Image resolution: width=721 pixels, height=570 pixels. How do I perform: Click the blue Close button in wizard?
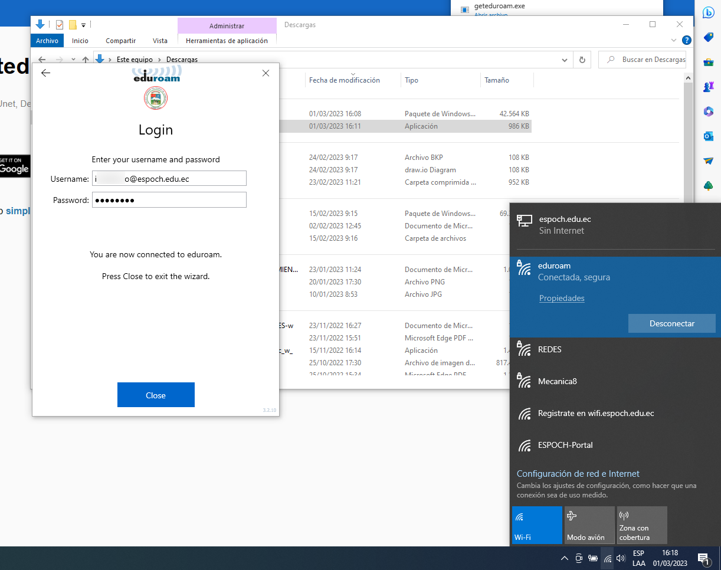156,395
